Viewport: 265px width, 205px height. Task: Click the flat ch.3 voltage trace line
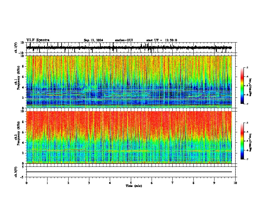(x=129, y=172)
